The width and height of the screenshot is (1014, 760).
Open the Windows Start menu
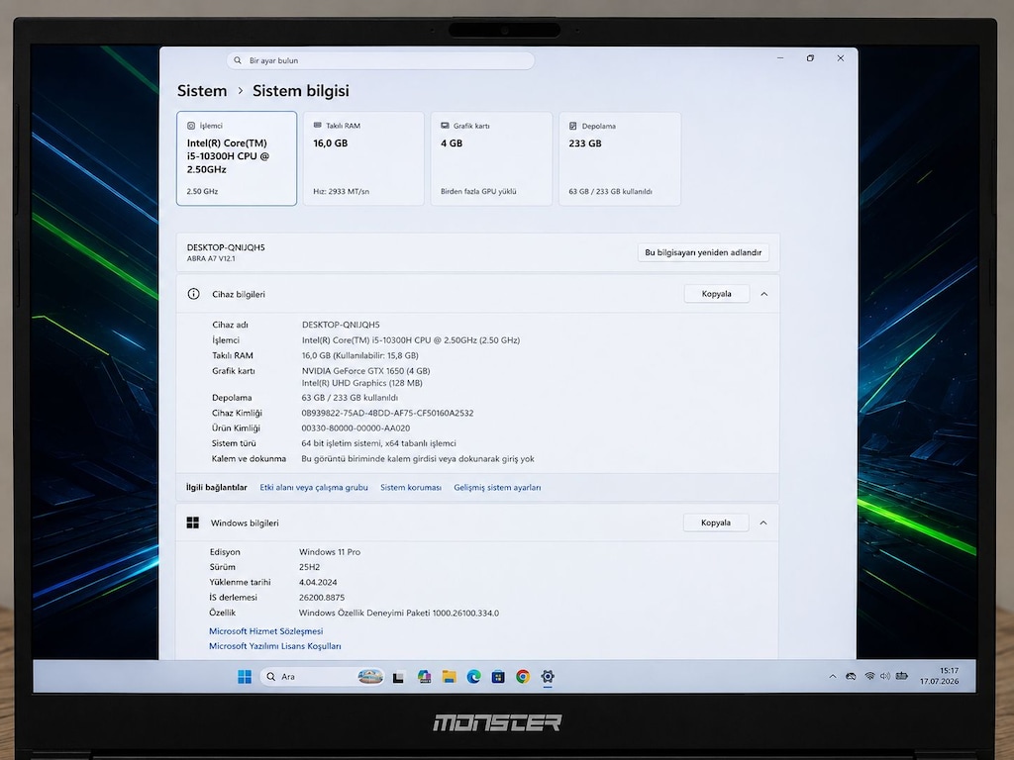point(245,677)
